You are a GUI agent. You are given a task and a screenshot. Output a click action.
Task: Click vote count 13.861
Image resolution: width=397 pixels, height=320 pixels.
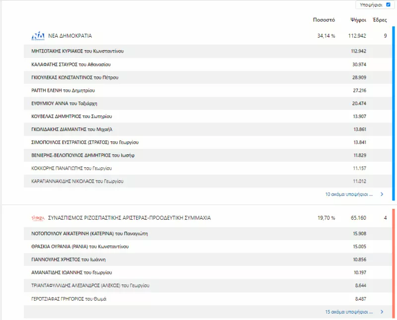tap(360, 129)
